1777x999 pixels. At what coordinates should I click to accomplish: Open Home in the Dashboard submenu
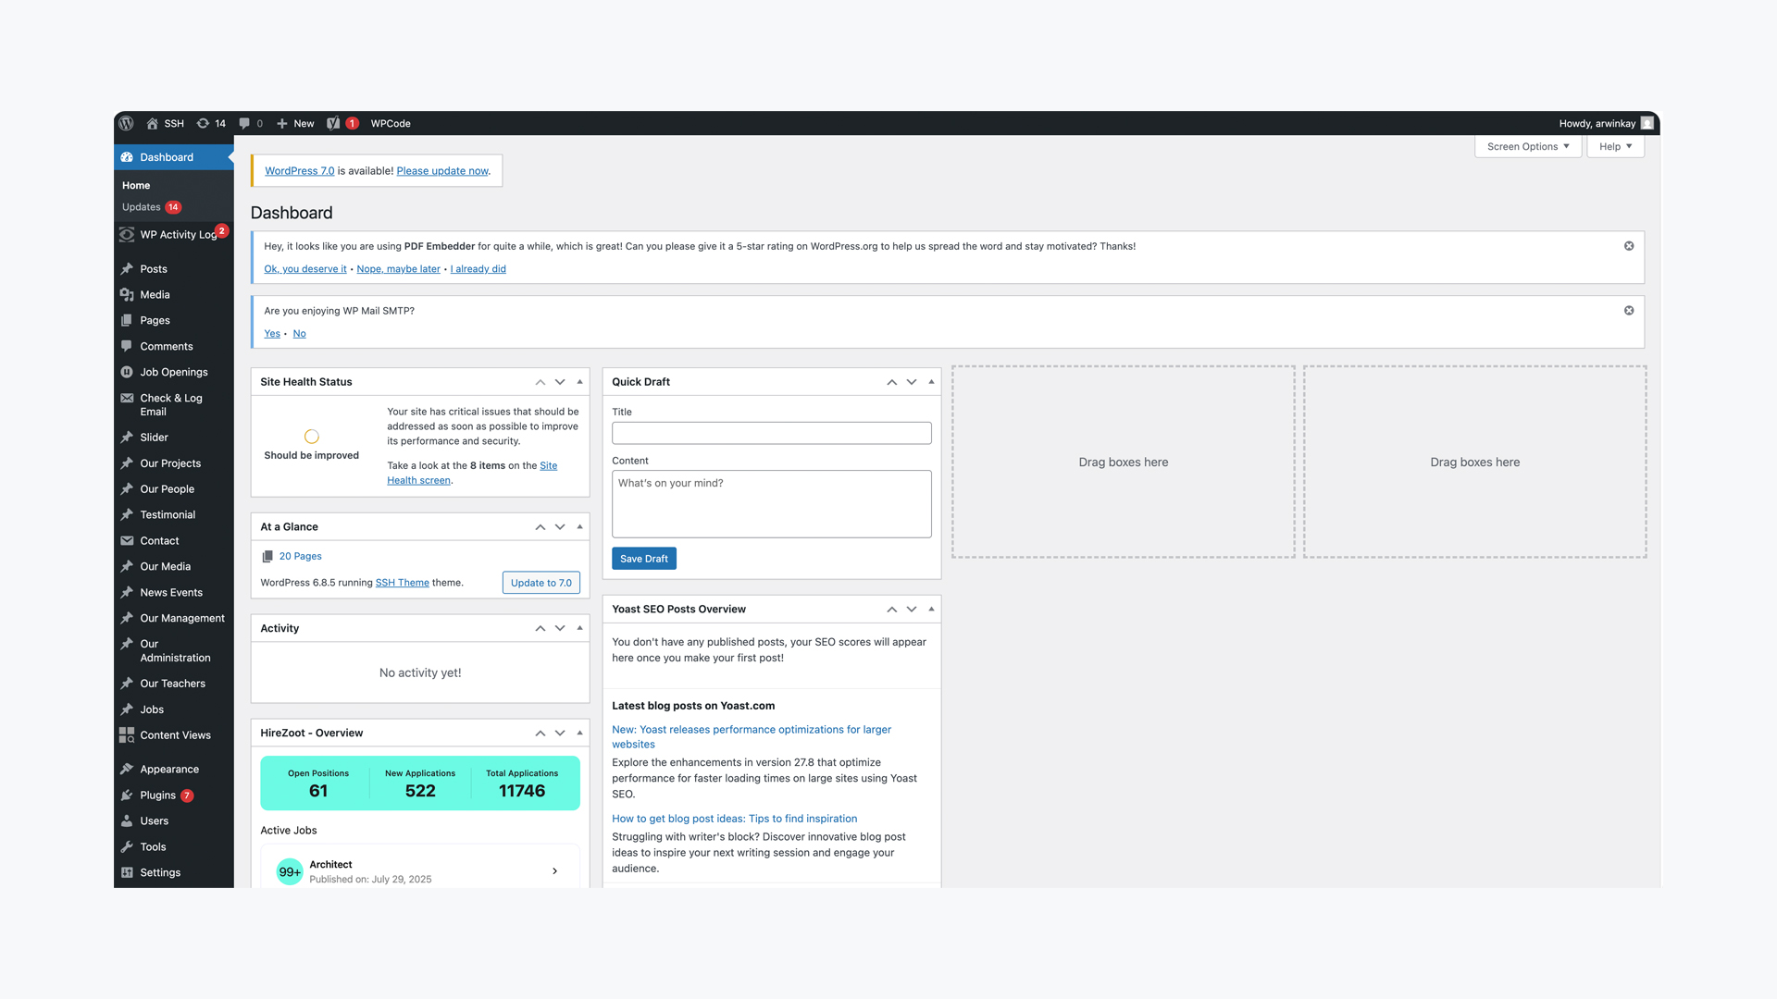click(x=136, y=186)
